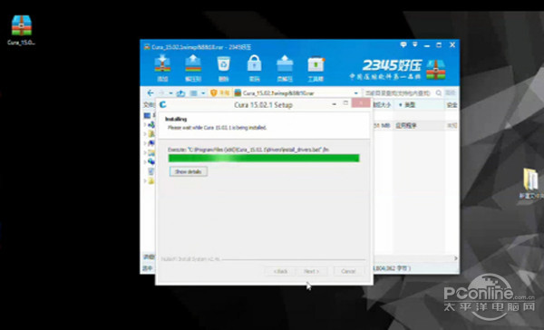544x330 pixels.
Task: Open the Cura_15.0 archive on desktop
Action: tap(22, 30)
